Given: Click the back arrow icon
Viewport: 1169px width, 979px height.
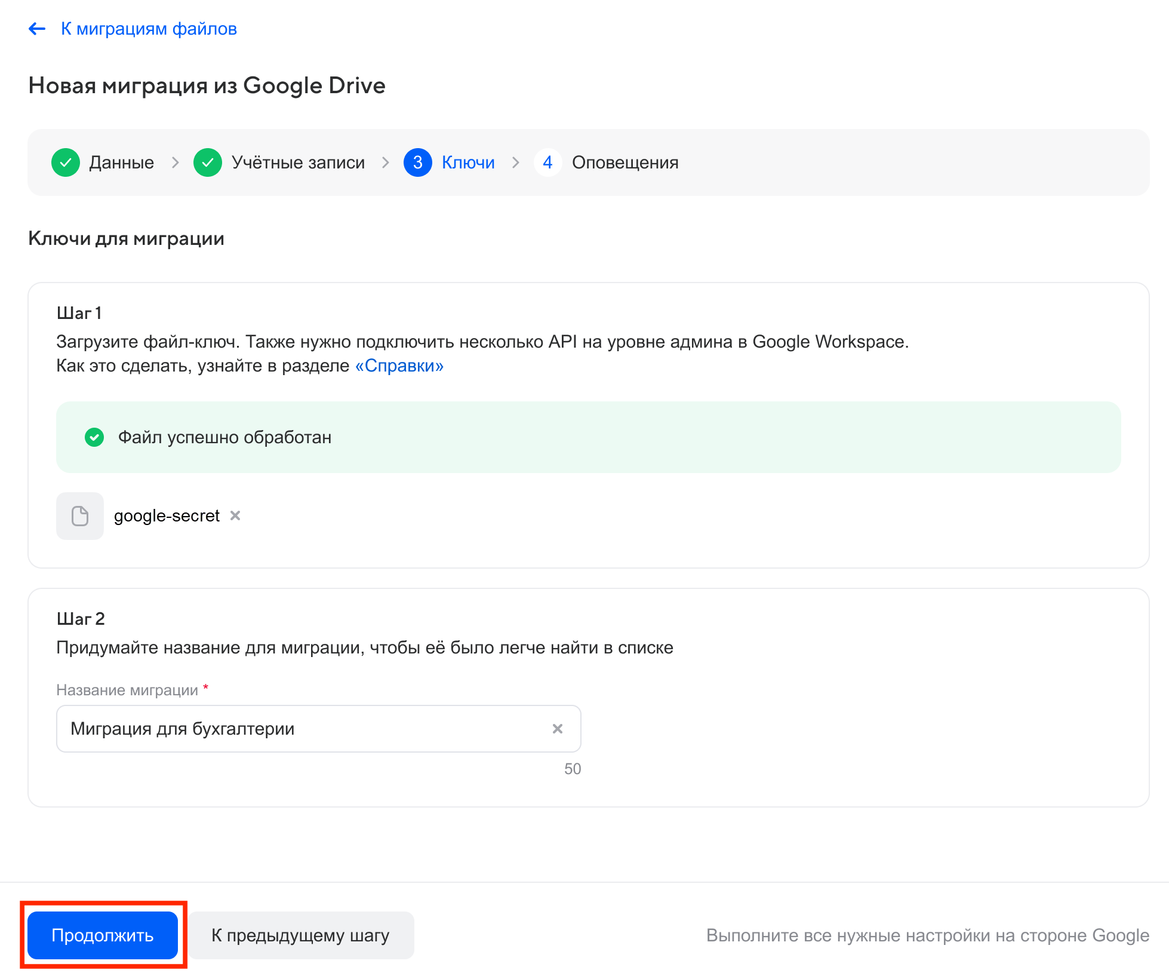Looking at the screenshot, I should (36, 28).
